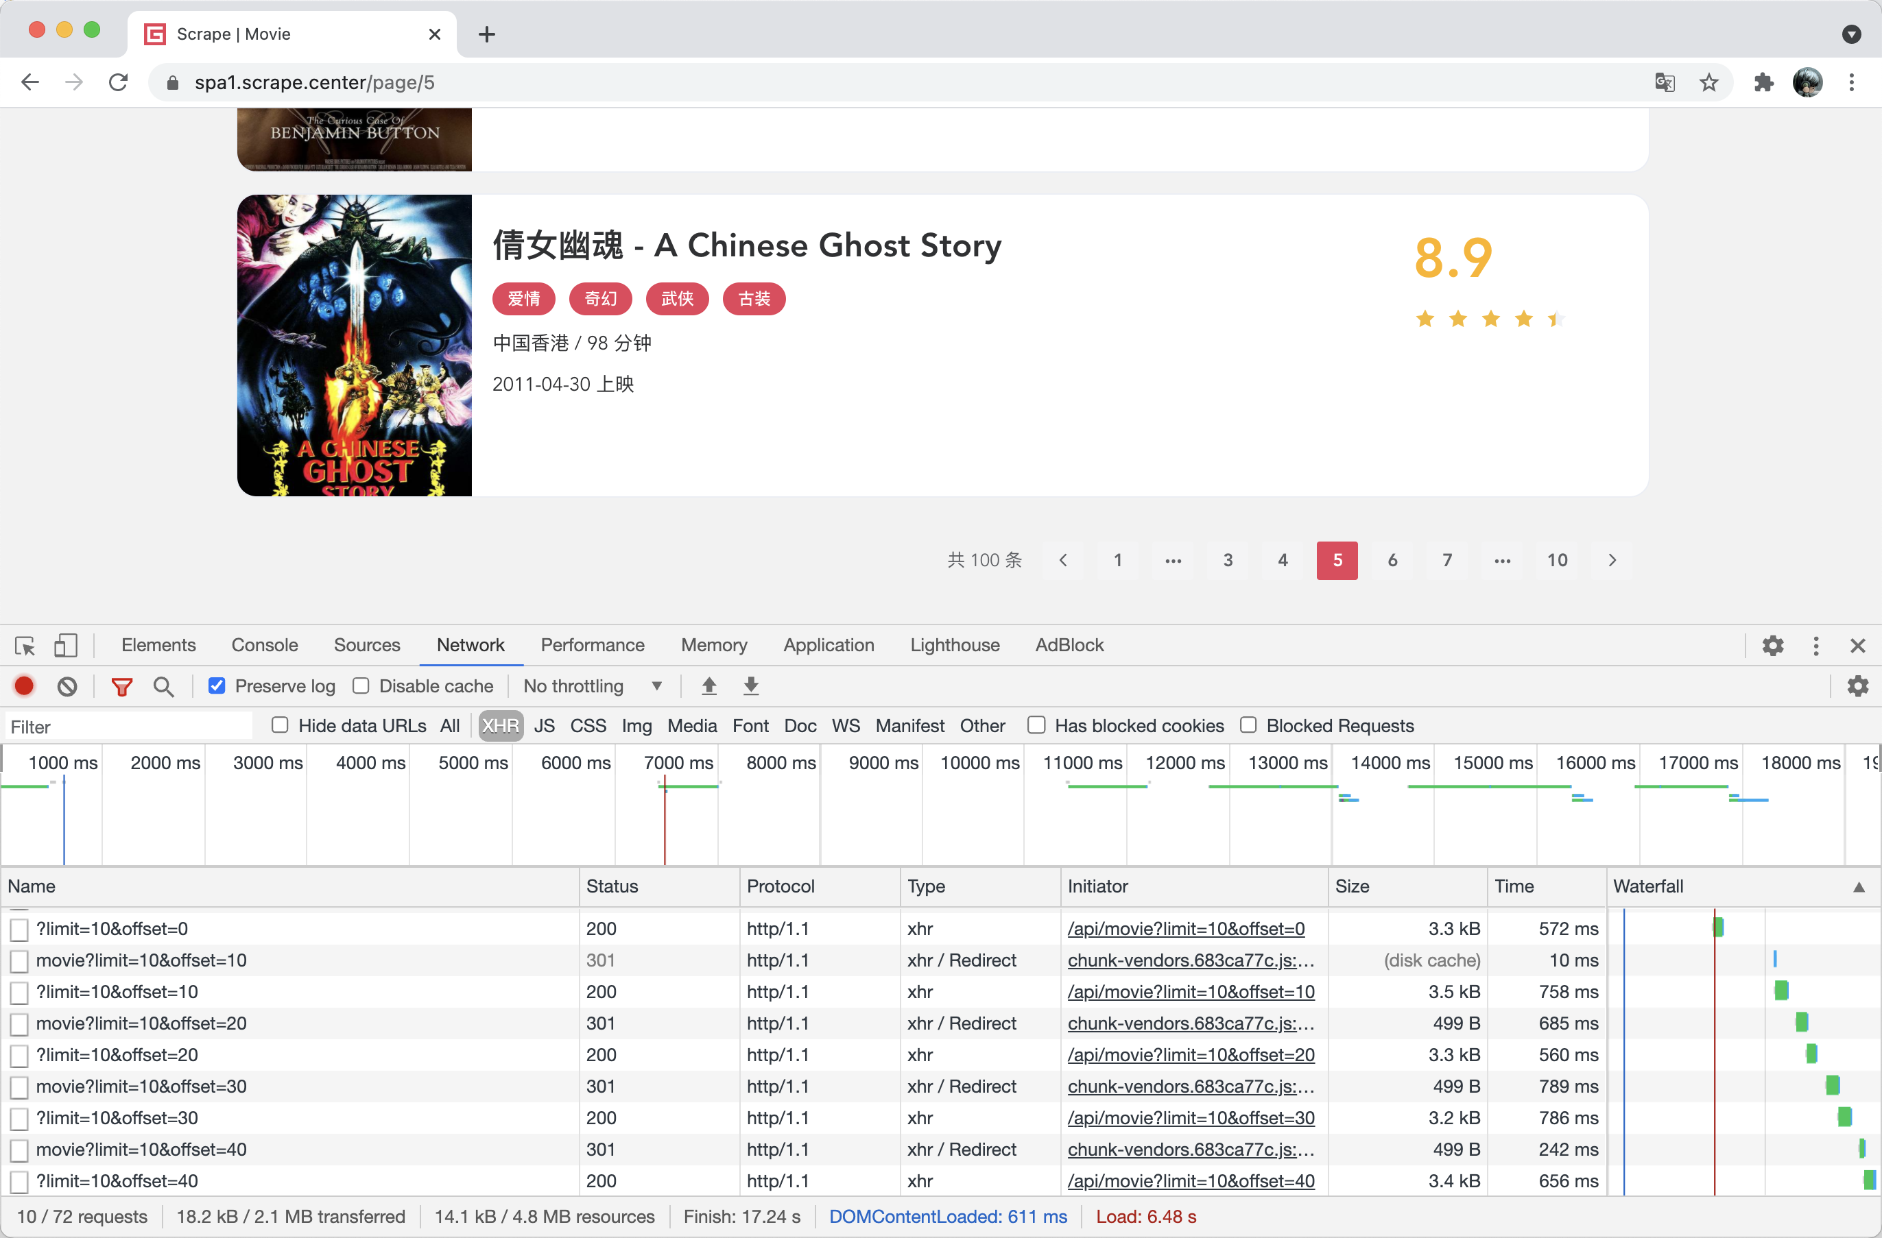Select checkbox for movie?limit=10&offset=40 row

pyautogui.click(x=20, y=1151)
